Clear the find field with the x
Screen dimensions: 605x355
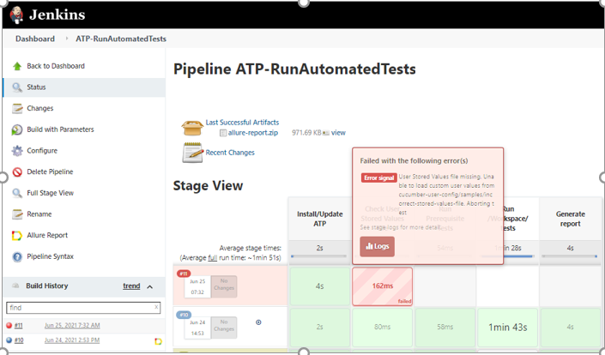click(x=156, y=307)
